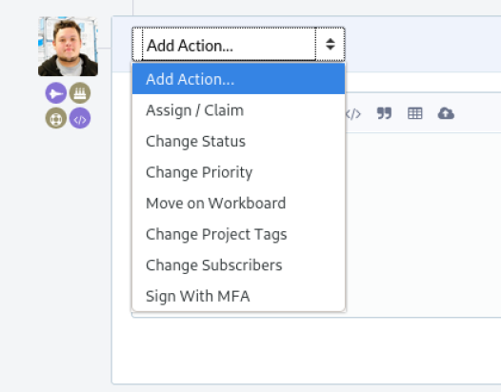Open the user profile picture
The width and height of the screenshot is (501, 392).
[68, 47]
